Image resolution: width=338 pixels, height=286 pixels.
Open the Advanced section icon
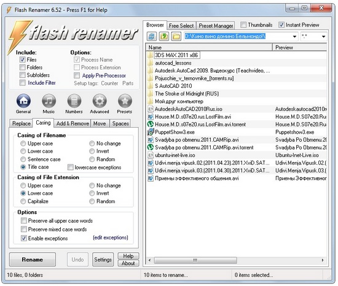click(100, 101)
